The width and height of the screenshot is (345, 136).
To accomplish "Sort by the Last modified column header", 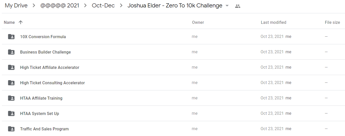I will tap(274, 22).
